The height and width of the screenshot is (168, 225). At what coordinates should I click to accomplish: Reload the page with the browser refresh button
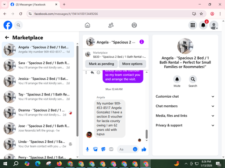point(21,14)
